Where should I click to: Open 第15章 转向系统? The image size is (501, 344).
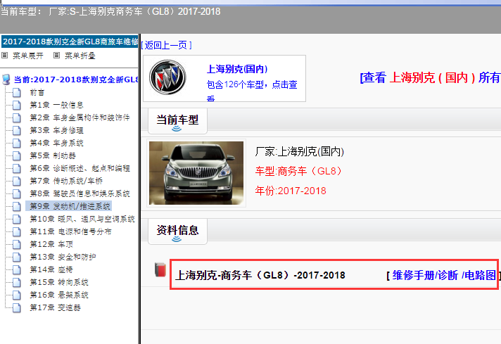pos(59,282)
